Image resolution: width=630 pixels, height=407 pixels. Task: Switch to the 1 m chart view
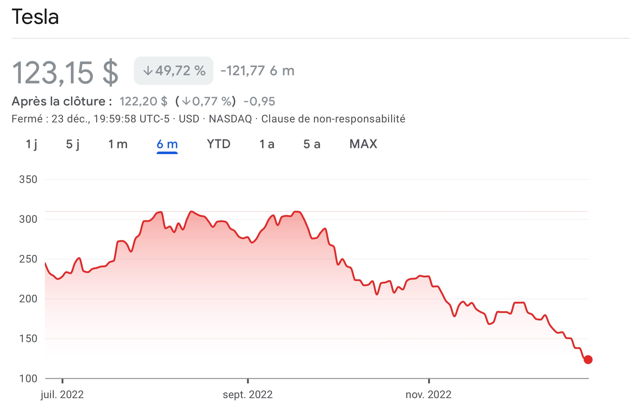pos(118,144)
